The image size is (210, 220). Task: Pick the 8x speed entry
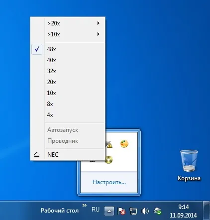point(68,104)
